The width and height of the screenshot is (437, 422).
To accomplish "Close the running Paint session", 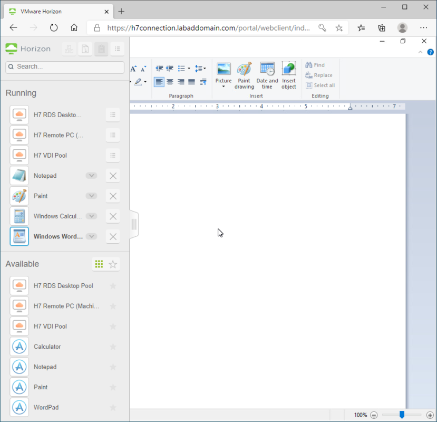I will coord(113,196).
